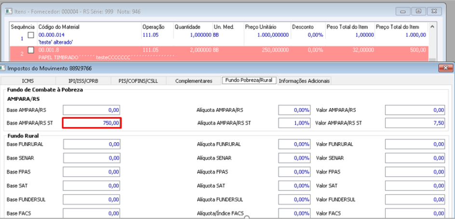Viewport: 455px width, 219px height.
Task: Click the Alíquota/Índice FACS field
Action: tap(294, 214)
